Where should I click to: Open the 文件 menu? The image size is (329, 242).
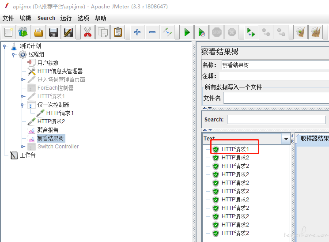(8, 18)
